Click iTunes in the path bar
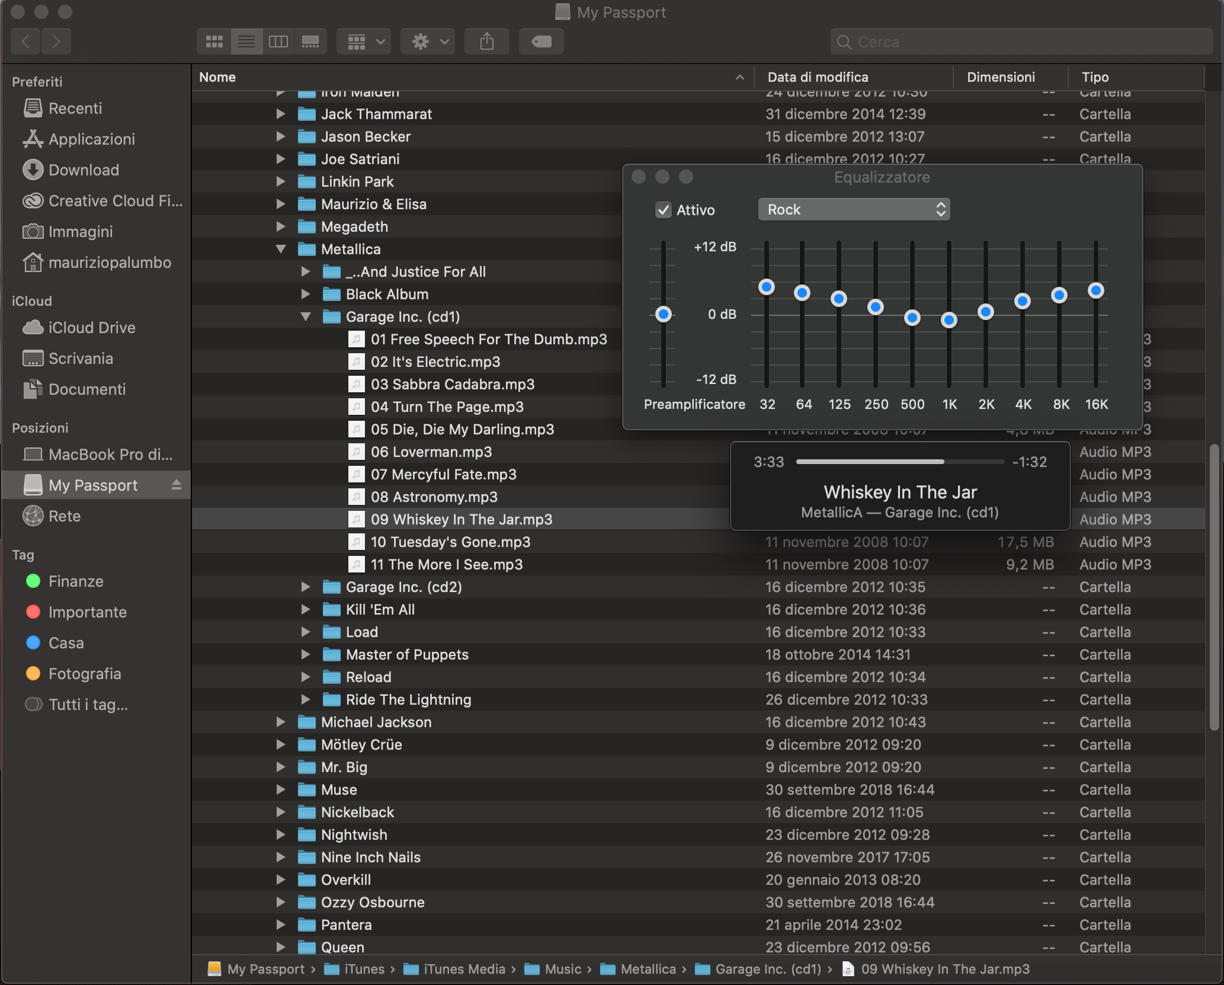1224x985 pixels. [x=354, y=969]
